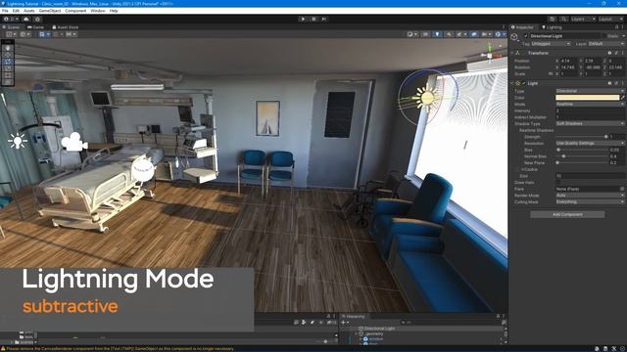The height and width of the screenshot is (352, 627).
Task: Click the Step forward button
Action: (324, 19)
